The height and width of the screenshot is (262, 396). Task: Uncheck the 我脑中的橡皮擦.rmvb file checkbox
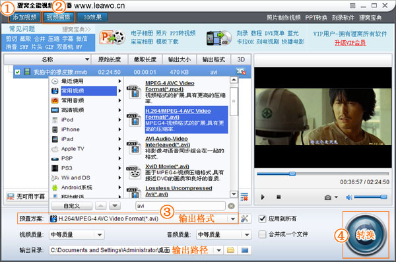click(17, 72)
